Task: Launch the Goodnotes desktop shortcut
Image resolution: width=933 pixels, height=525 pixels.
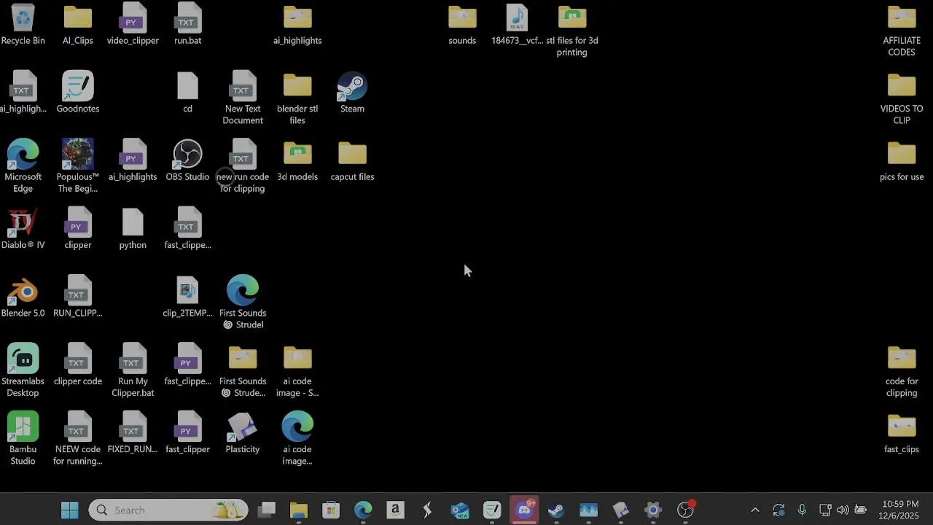Action: tap(78, 92)
